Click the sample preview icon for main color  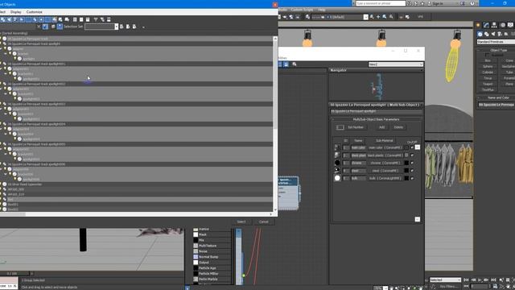coord(337,147)
